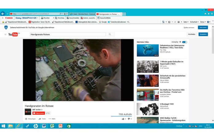The height and width of the screenshot is (137, 214).
Task: Click the thumbs down dislike icon
Action: tap(129, 119)
